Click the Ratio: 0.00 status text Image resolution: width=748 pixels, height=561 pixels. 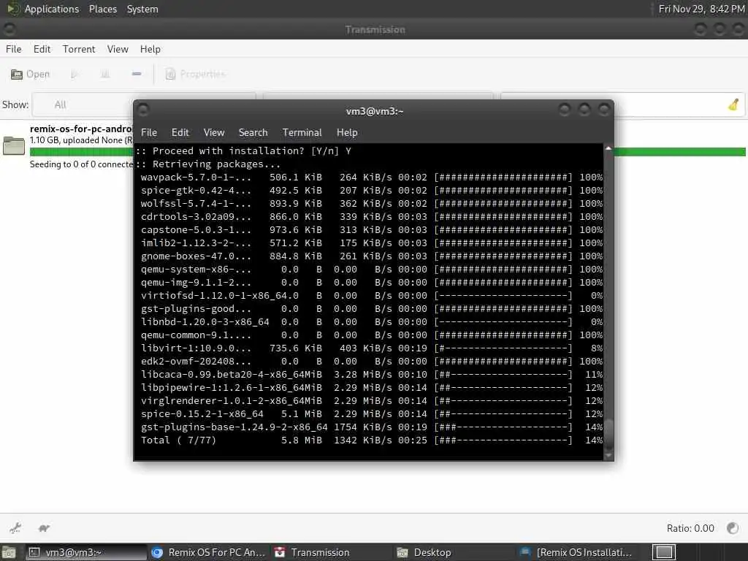(690, 528)
